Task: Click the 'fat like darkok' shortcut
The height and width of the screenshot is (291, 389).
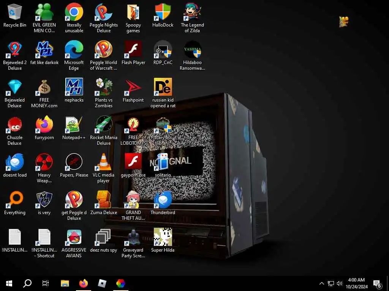Action: tap(44, 50)
